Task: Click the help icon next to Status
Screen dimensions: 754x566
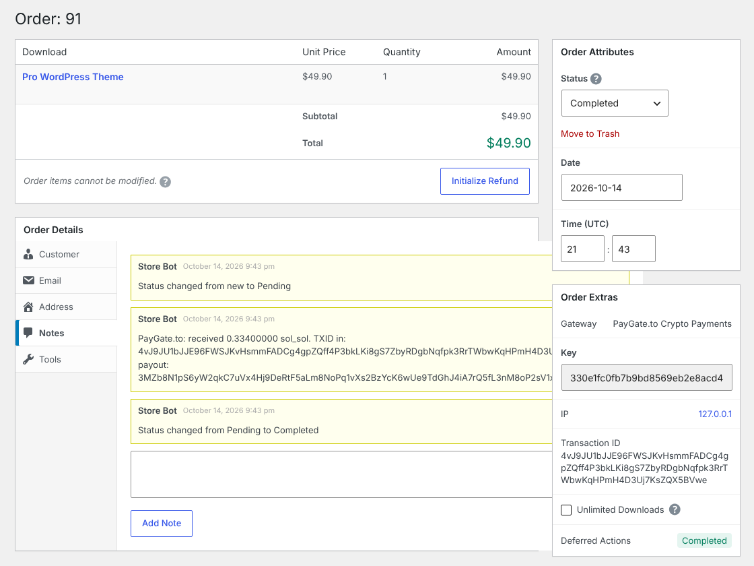Action: (x=596, y=79)
